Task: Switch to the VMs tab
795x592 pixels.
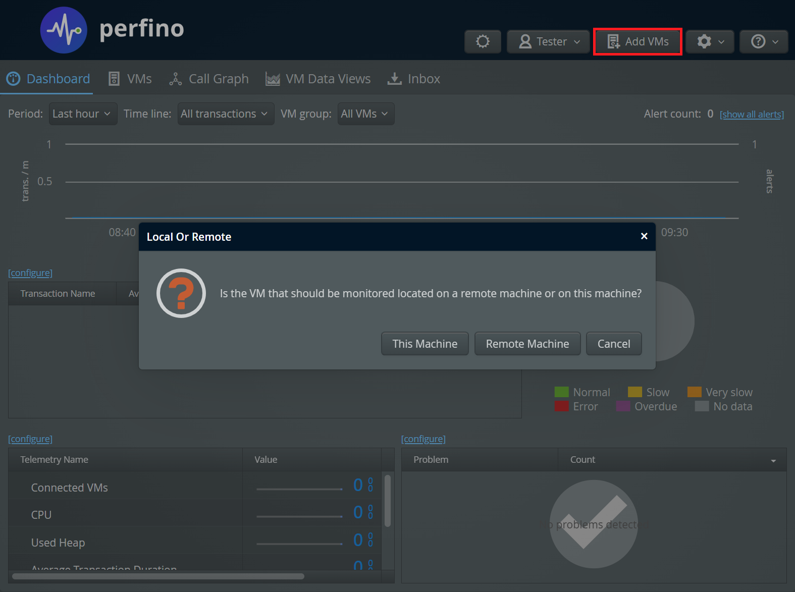Action: tap(130, 79)
